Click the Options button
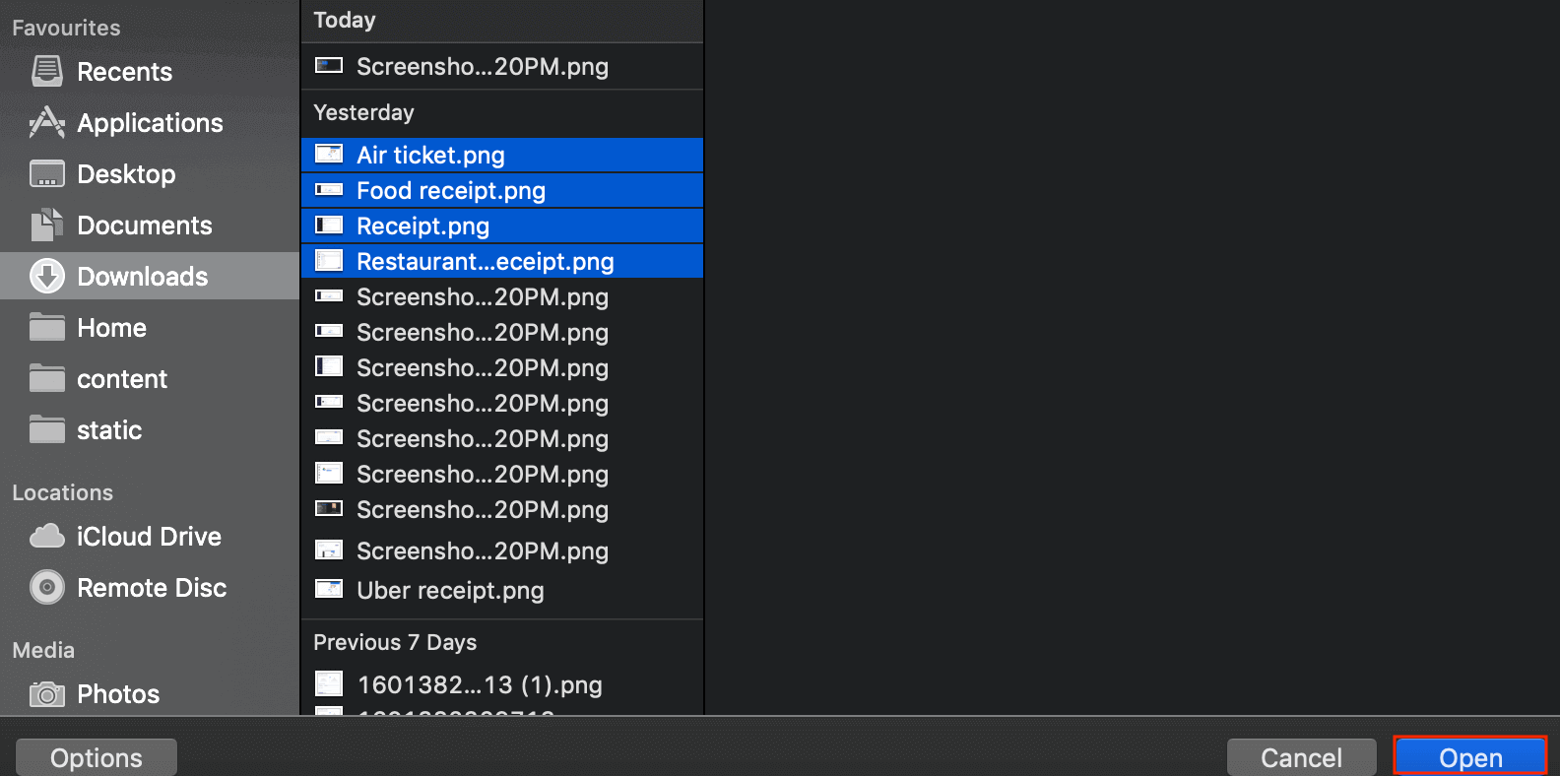 click(x=97, y=757)
